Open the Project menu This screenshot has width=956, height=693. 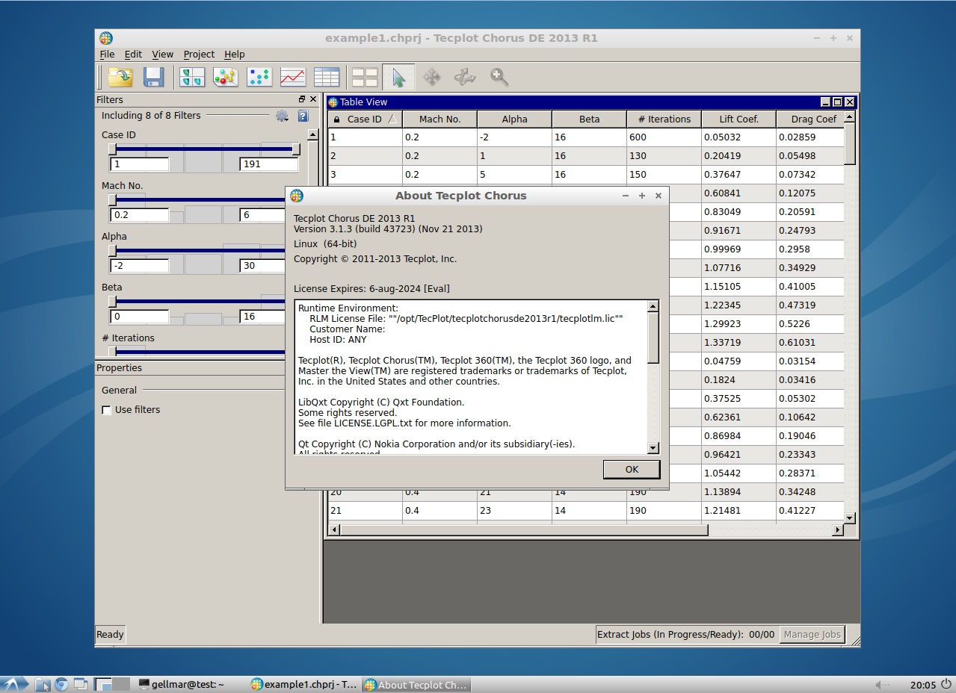(199, 55)
